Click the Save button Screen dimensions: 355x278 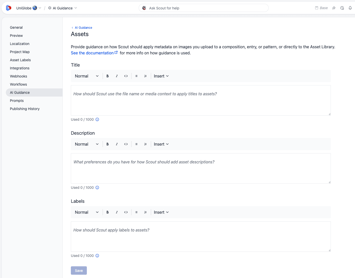(79, 270)
